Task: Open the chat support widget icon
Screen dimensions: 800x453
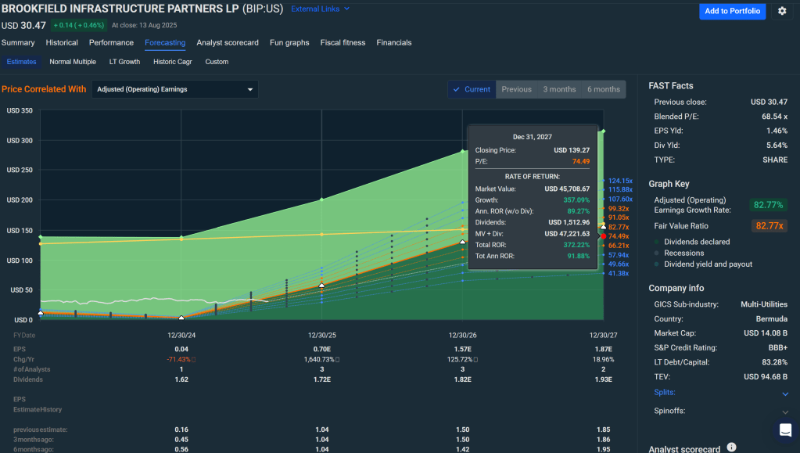Action: pos(784,430)
